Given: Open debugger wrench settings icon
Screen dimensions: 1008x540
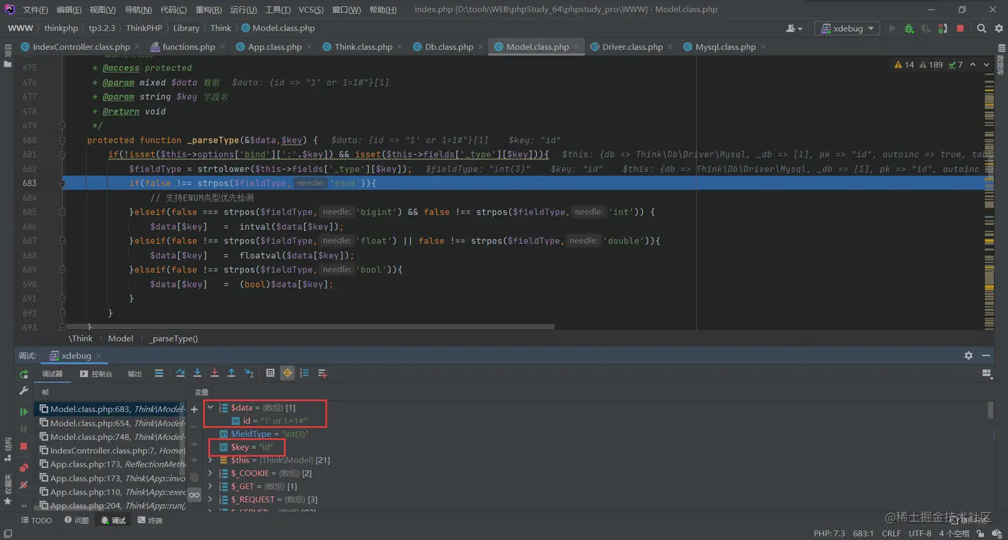Looking at the screenshot, I should (24, 392).
